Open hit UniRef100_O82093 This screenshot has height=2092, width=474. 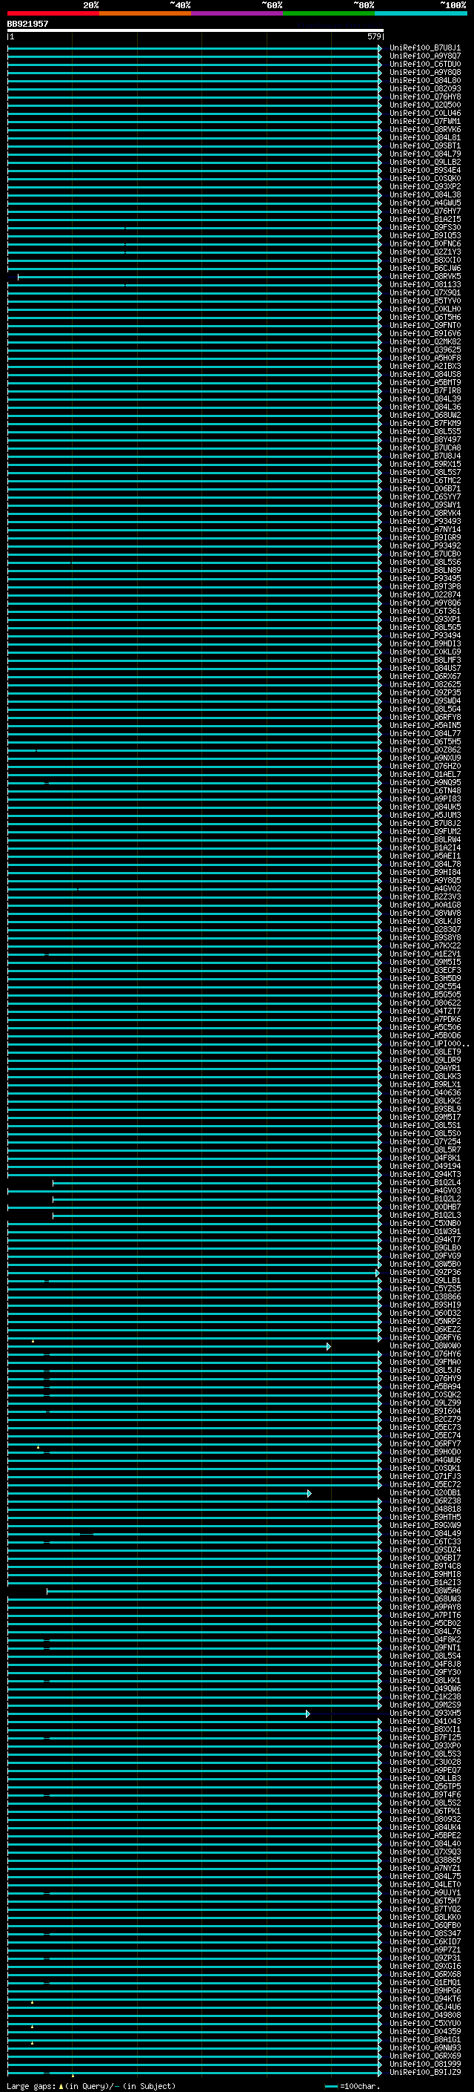[424, 88]
